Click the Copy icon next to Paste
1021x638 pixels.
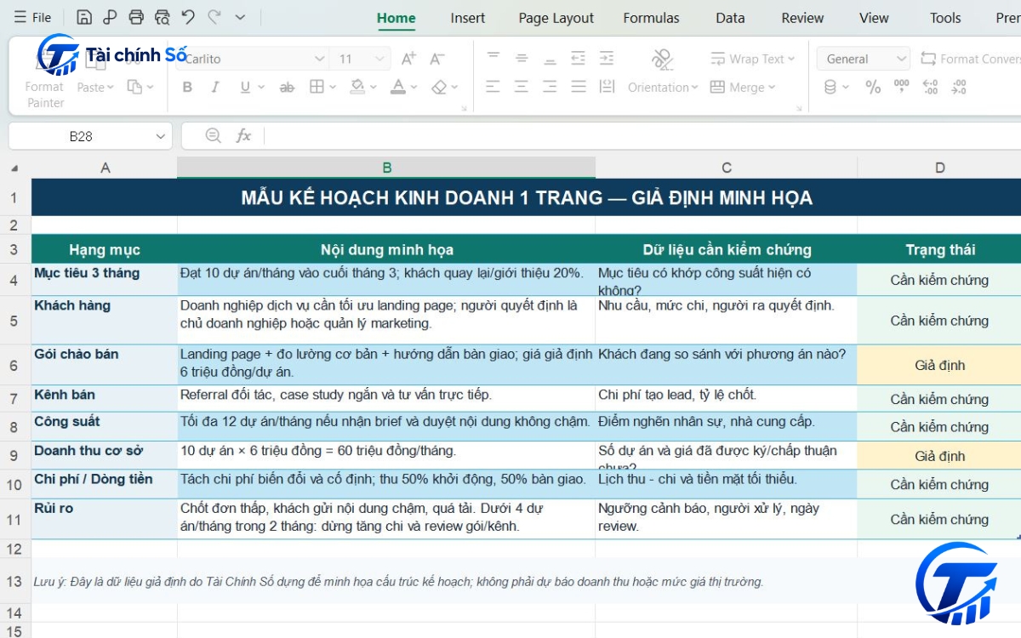coord(134,87)
